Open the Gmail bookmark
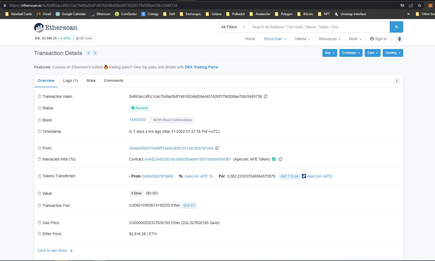Viewport: 435px width, 261px height. click(44, 14)
